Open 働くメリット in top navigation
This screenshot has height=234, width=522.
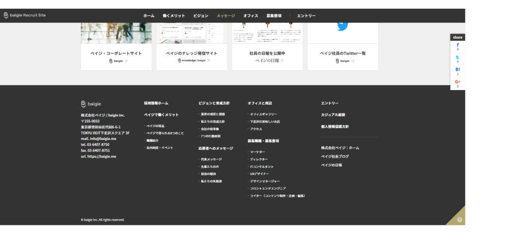(174, 16)
